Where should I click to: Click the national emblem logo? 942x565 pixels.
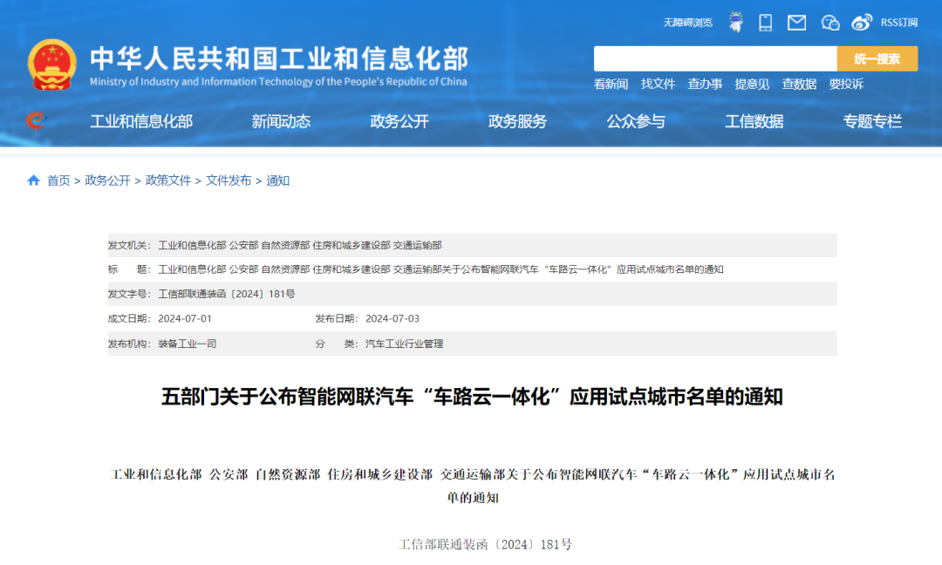(51, 65)
